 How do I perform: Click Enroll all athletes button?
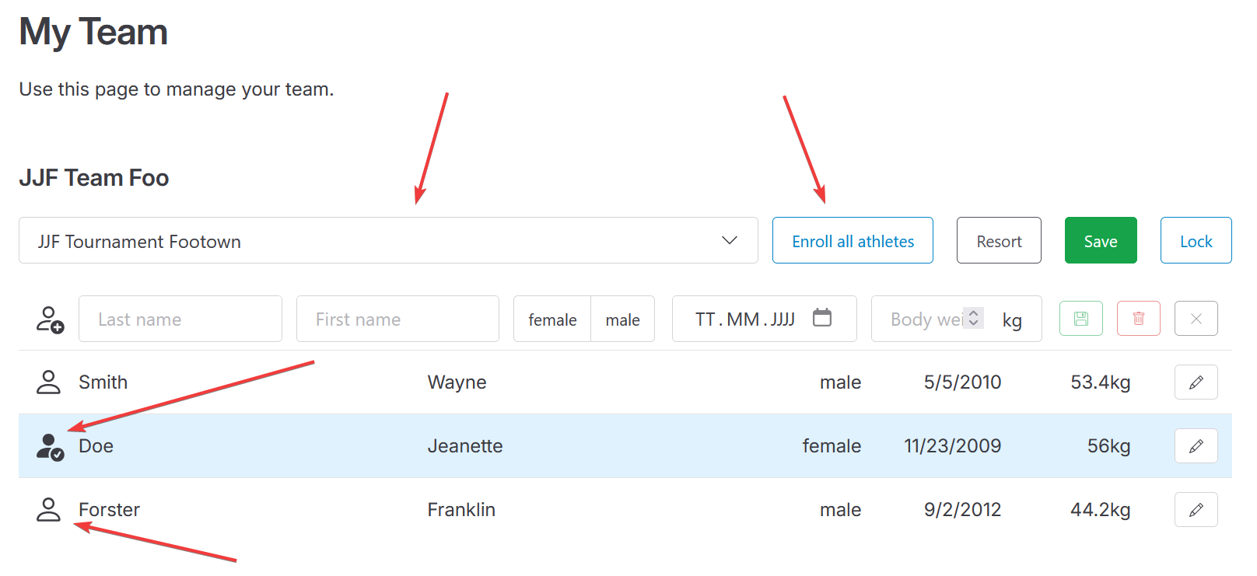(x=853, y=240)
